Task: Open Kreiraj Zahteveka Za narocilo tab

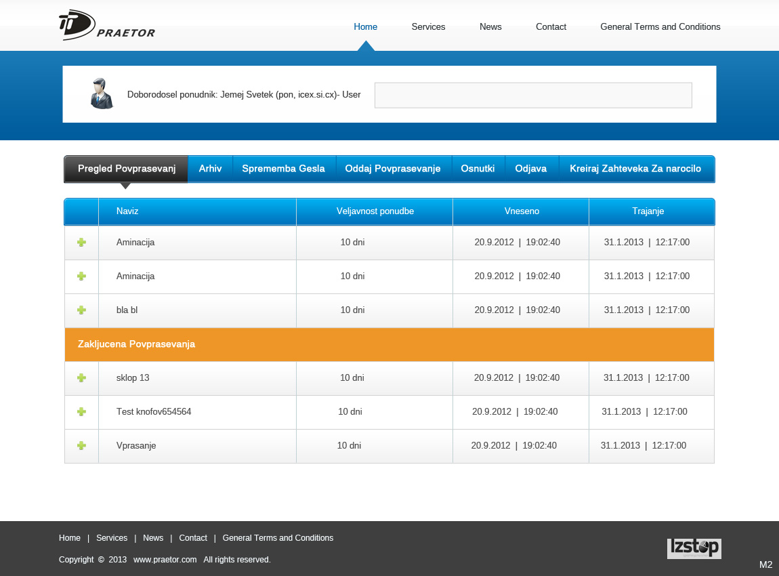Action: 635,169
